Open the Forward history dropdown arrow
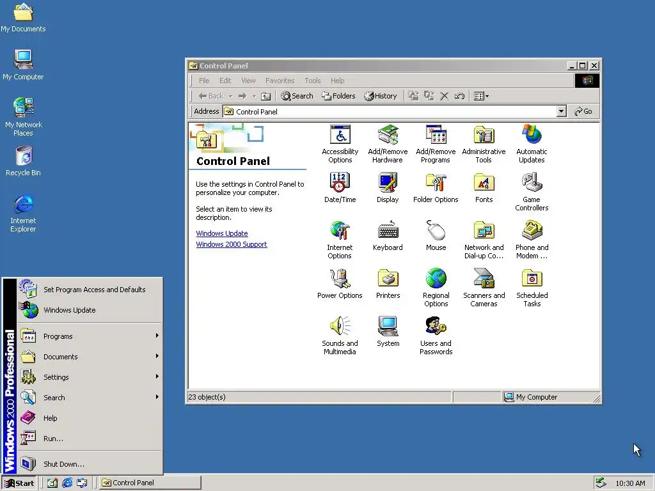 (253, 96)
